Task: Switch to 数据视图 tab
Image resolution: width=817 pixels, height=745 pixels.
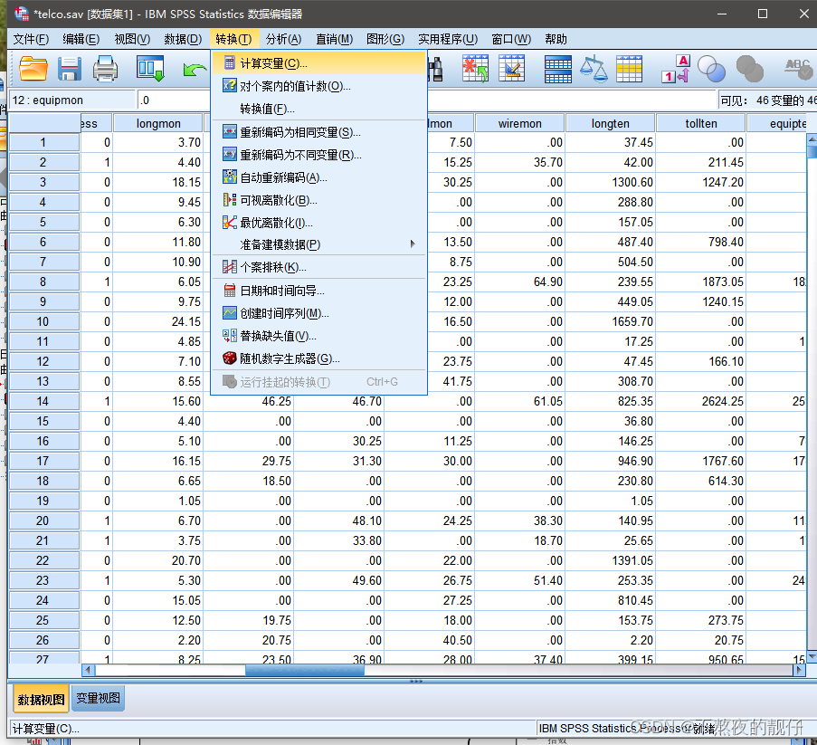Action: tap(41, 699)
